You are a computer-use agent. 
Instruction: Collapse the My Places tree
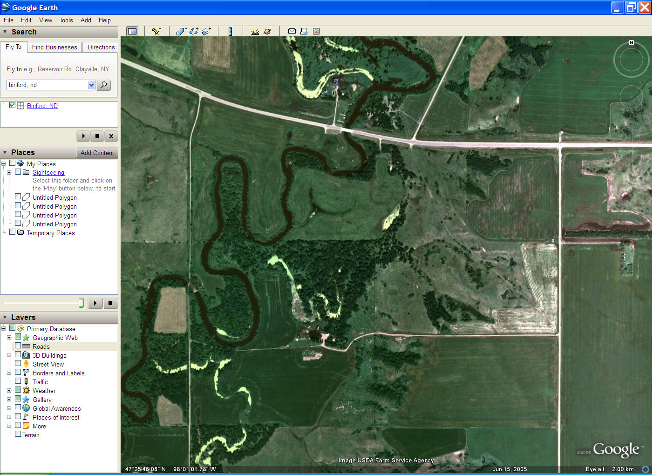(3, 163)
